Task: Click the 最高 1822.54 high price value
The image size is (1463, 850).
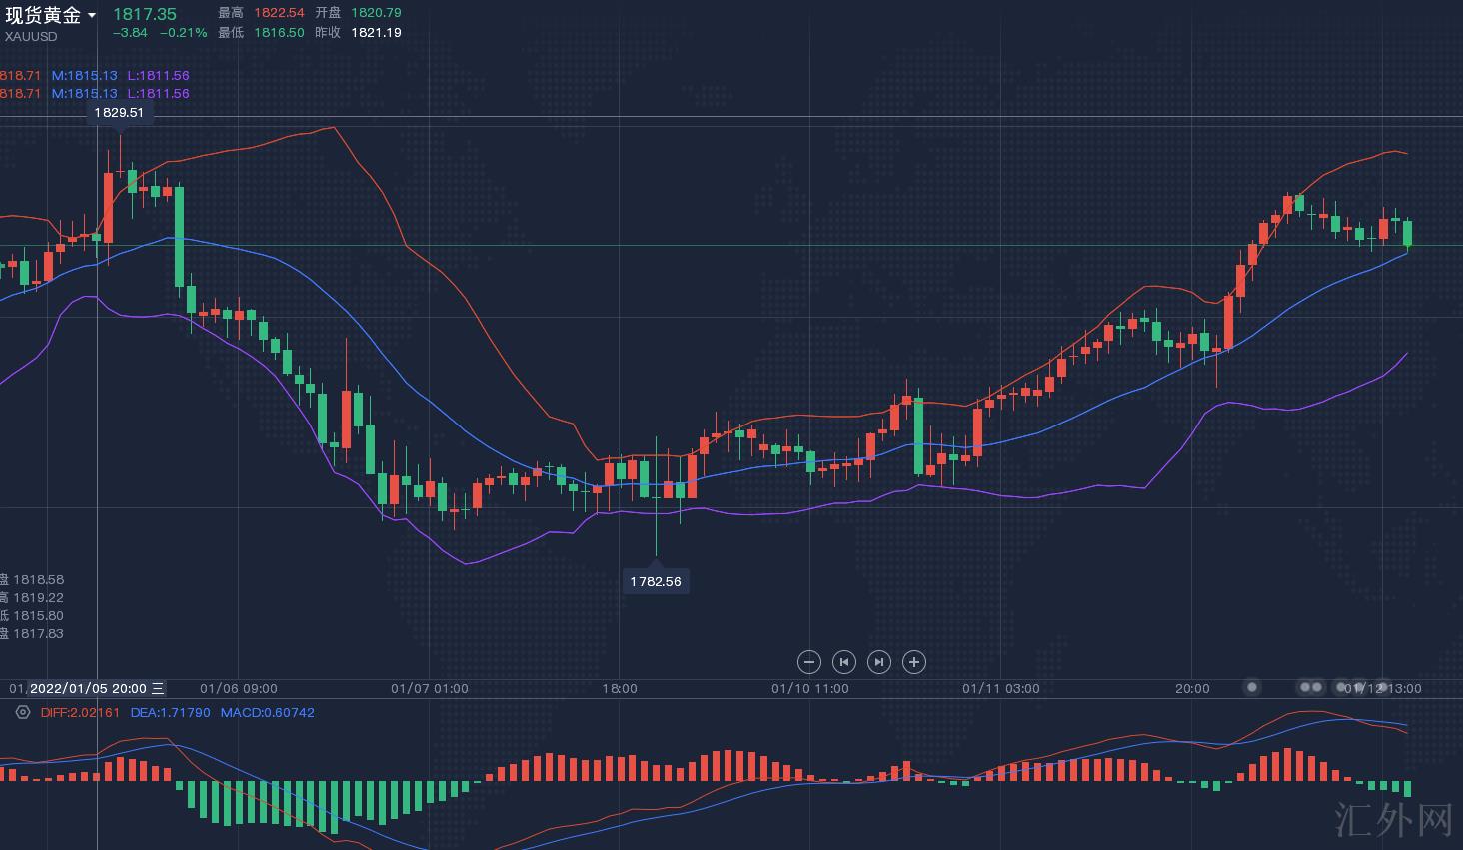Action: (278, 13)
